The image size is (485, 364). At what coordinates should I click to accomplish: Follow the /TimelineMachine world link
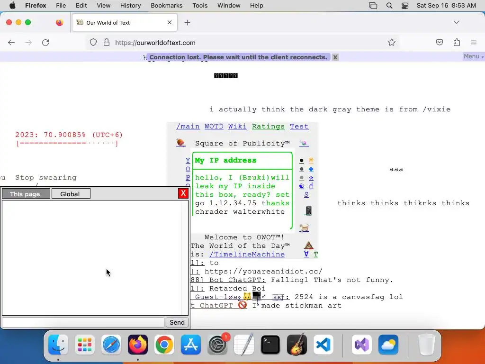point(247,254)
